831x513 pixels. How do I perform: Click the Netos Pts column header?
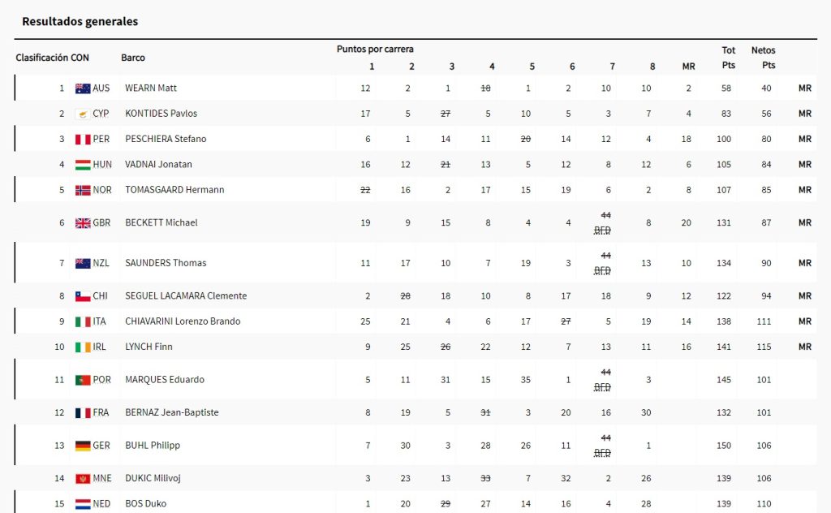(764, 58)
